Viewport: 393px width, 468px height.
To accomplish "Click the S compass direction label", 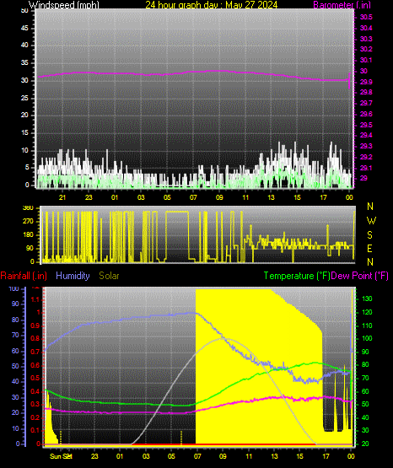I will (x=369, y=235).
